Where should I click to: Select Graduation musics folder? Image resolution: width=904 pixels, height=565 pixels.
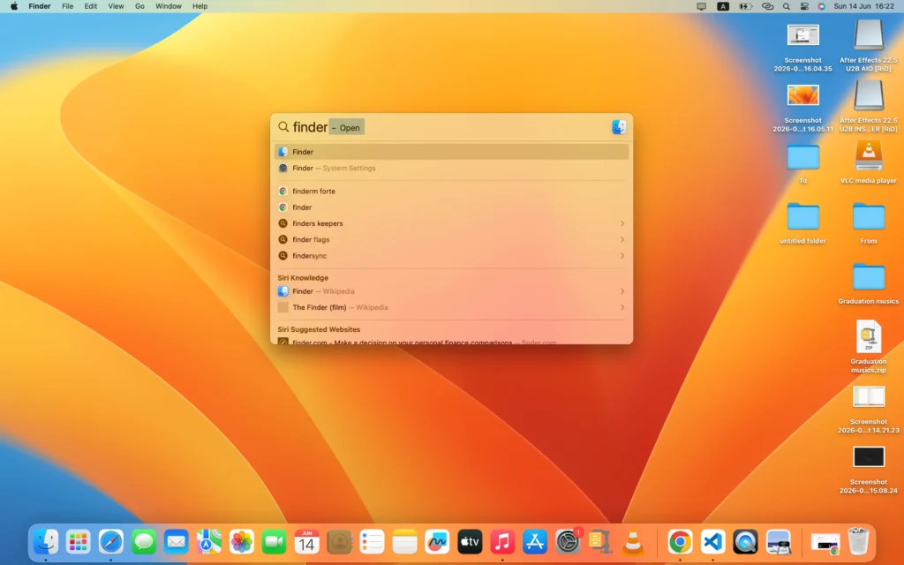click(869, 283)
